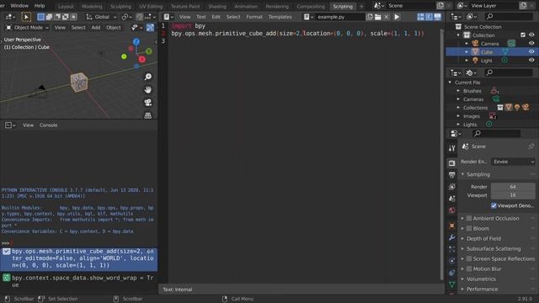Enable Ambient Occlusion checkbox
539x303 pixels.
coord(469,218)
